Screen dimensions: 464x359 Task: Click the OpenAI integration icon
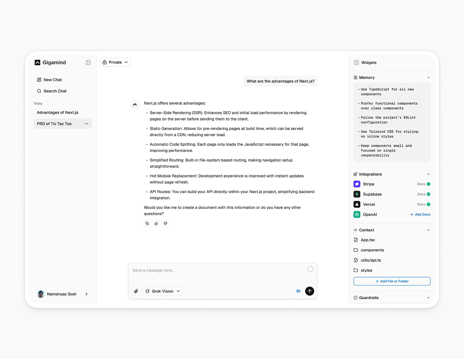[x=357, y=214]
